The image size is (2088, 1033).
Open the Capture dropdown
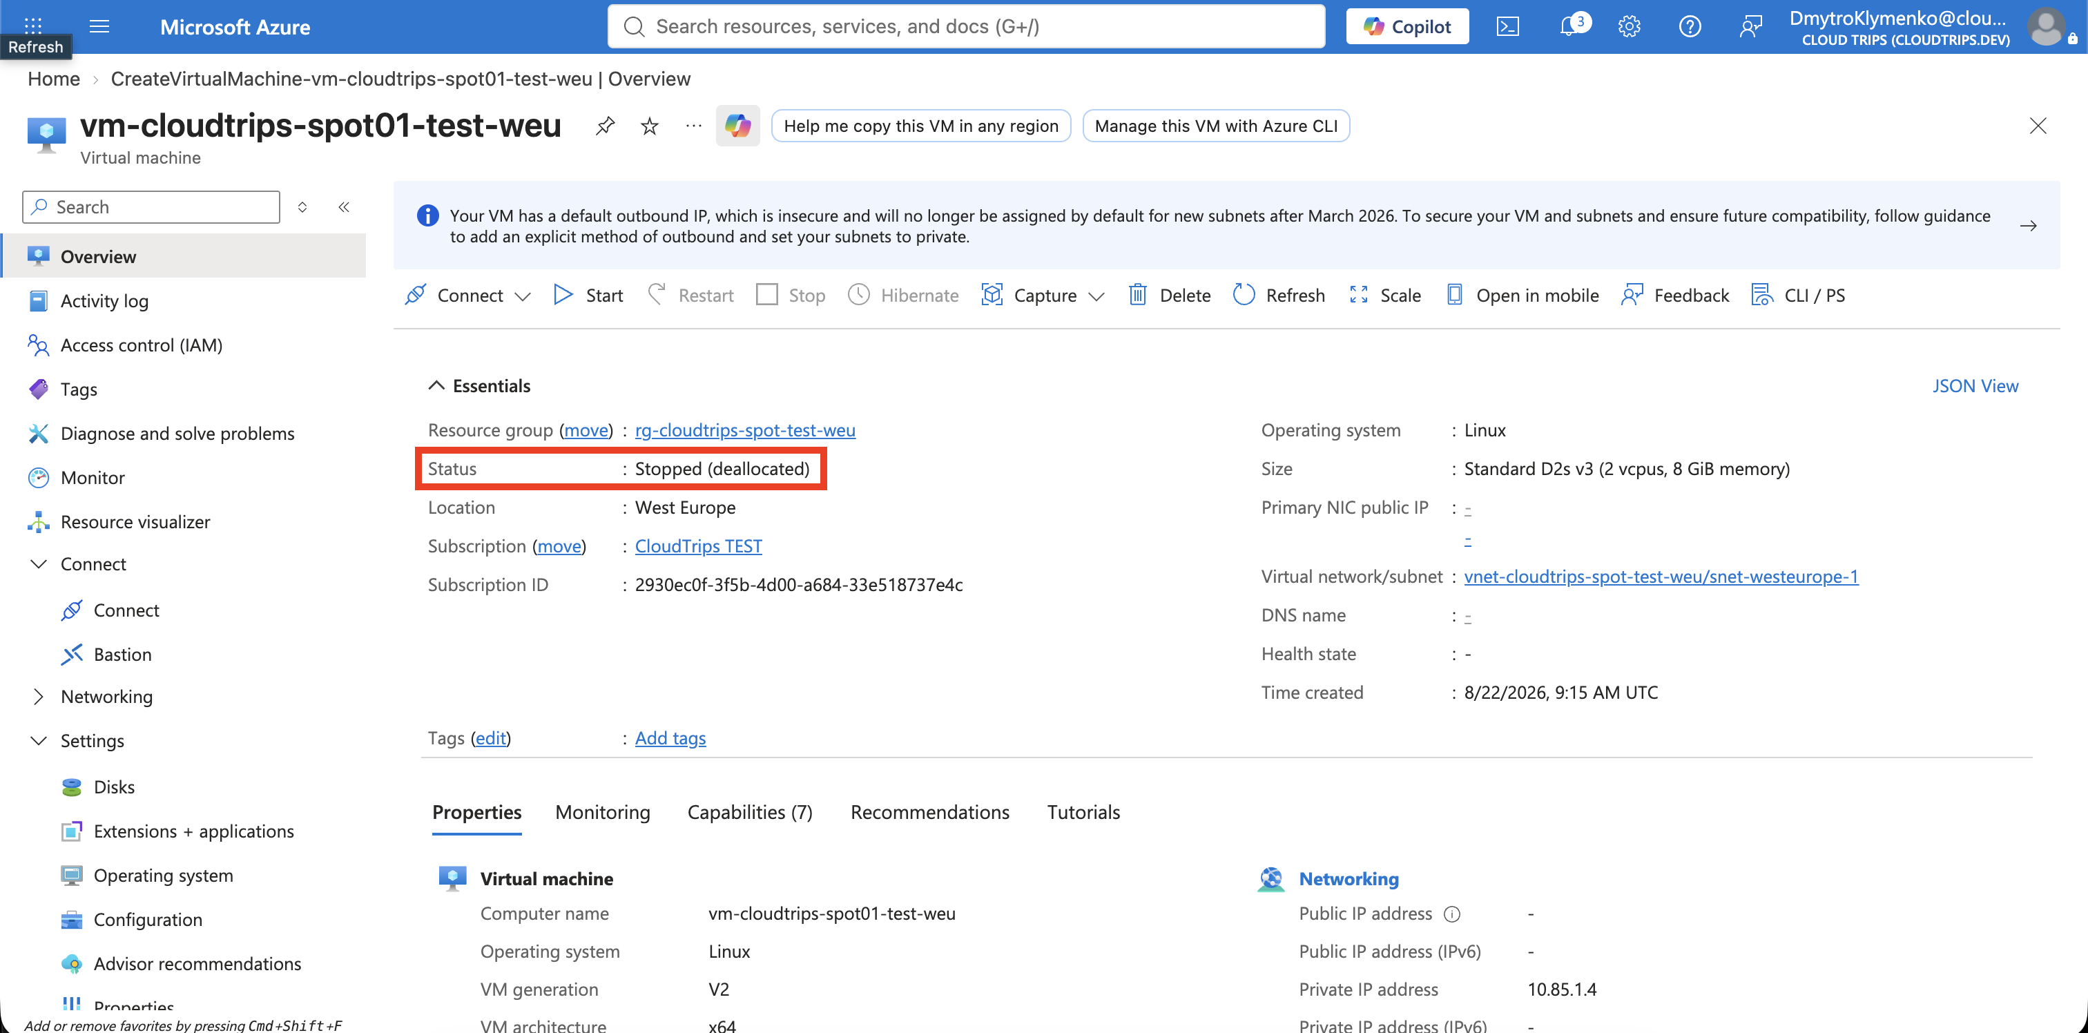pyautogui.click(x=1043, y=295)
